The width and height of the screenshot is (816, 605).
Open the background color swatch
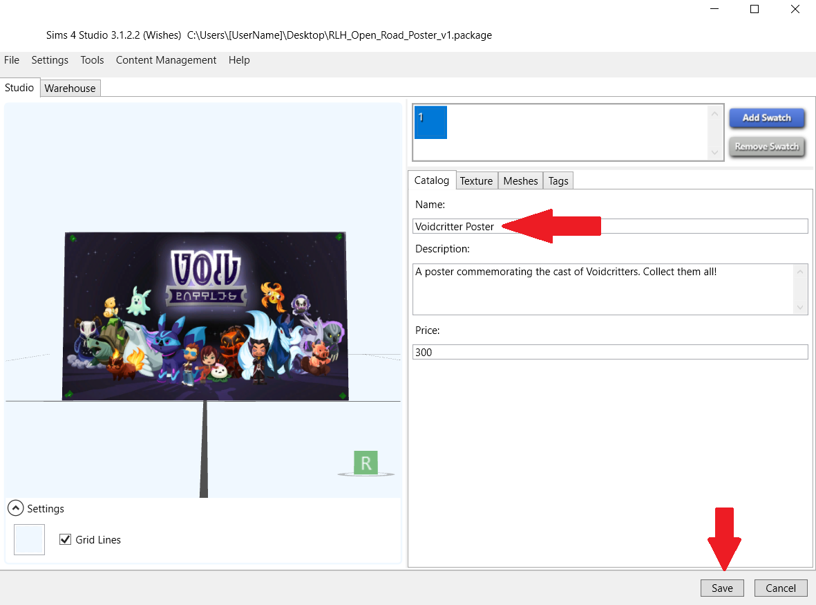point(29,539)
